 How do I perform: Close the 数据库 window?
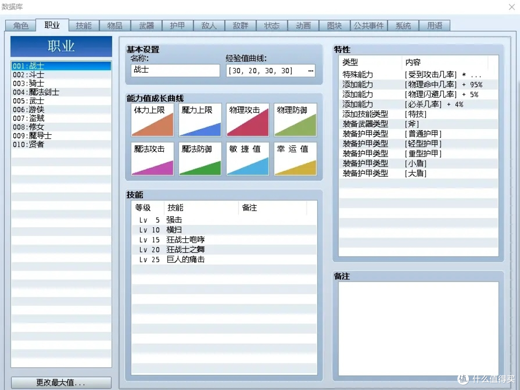point(512,7)
